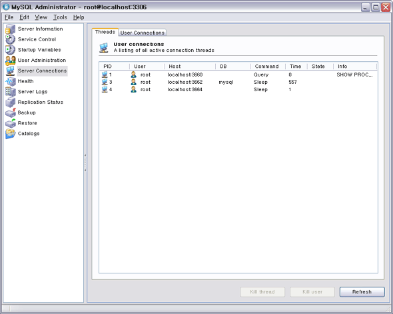Image resolution: width=393 pixels, height=314 pixels.
Task: Select User Administration in the sidebar
Action: [42, 61]
